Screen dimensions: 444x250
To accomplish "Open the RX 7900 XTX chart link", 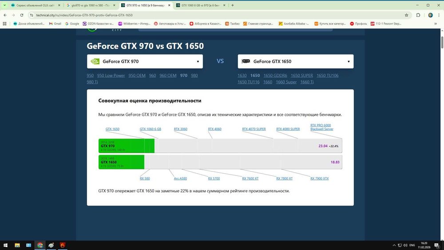I will coord(319,179).
